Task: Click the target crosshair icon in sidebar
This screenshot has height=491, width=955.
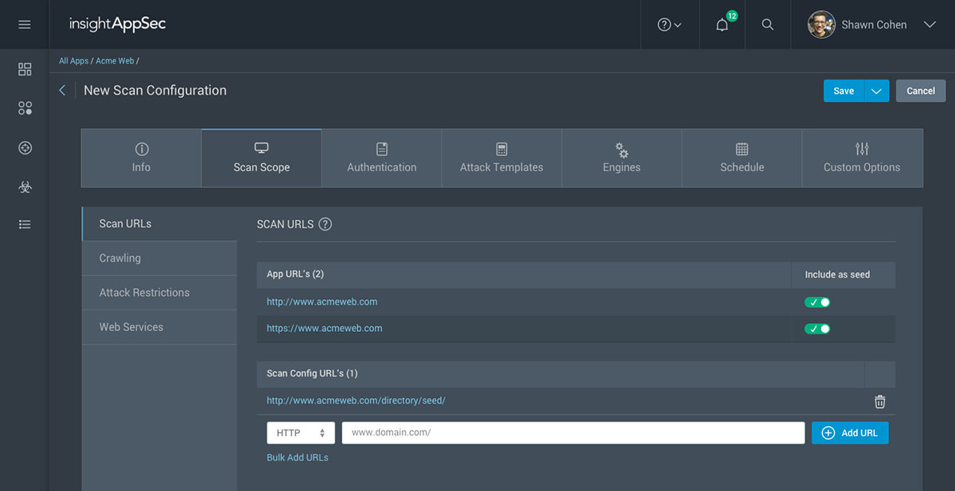Action: coord(25,148)
